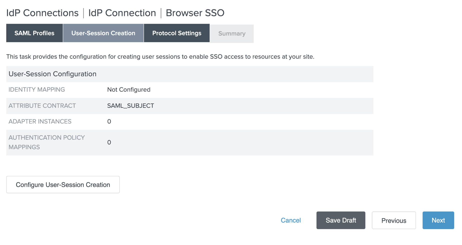Select the Summary tab
The image size is (462, 245).
tap(232, 34)
